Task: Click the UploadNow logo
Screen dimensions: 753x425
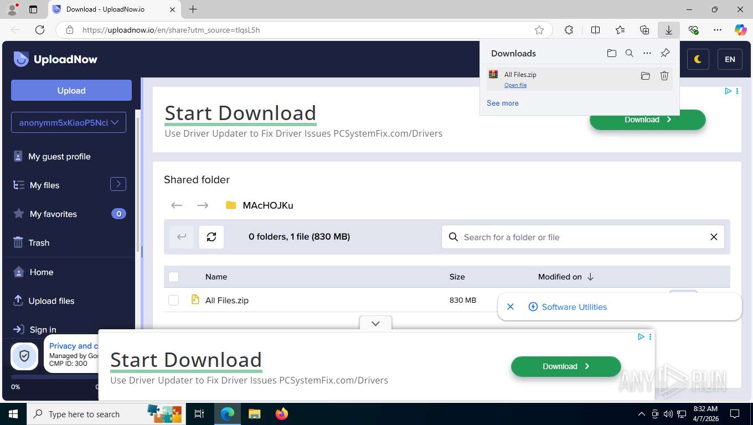Action: 55,59
